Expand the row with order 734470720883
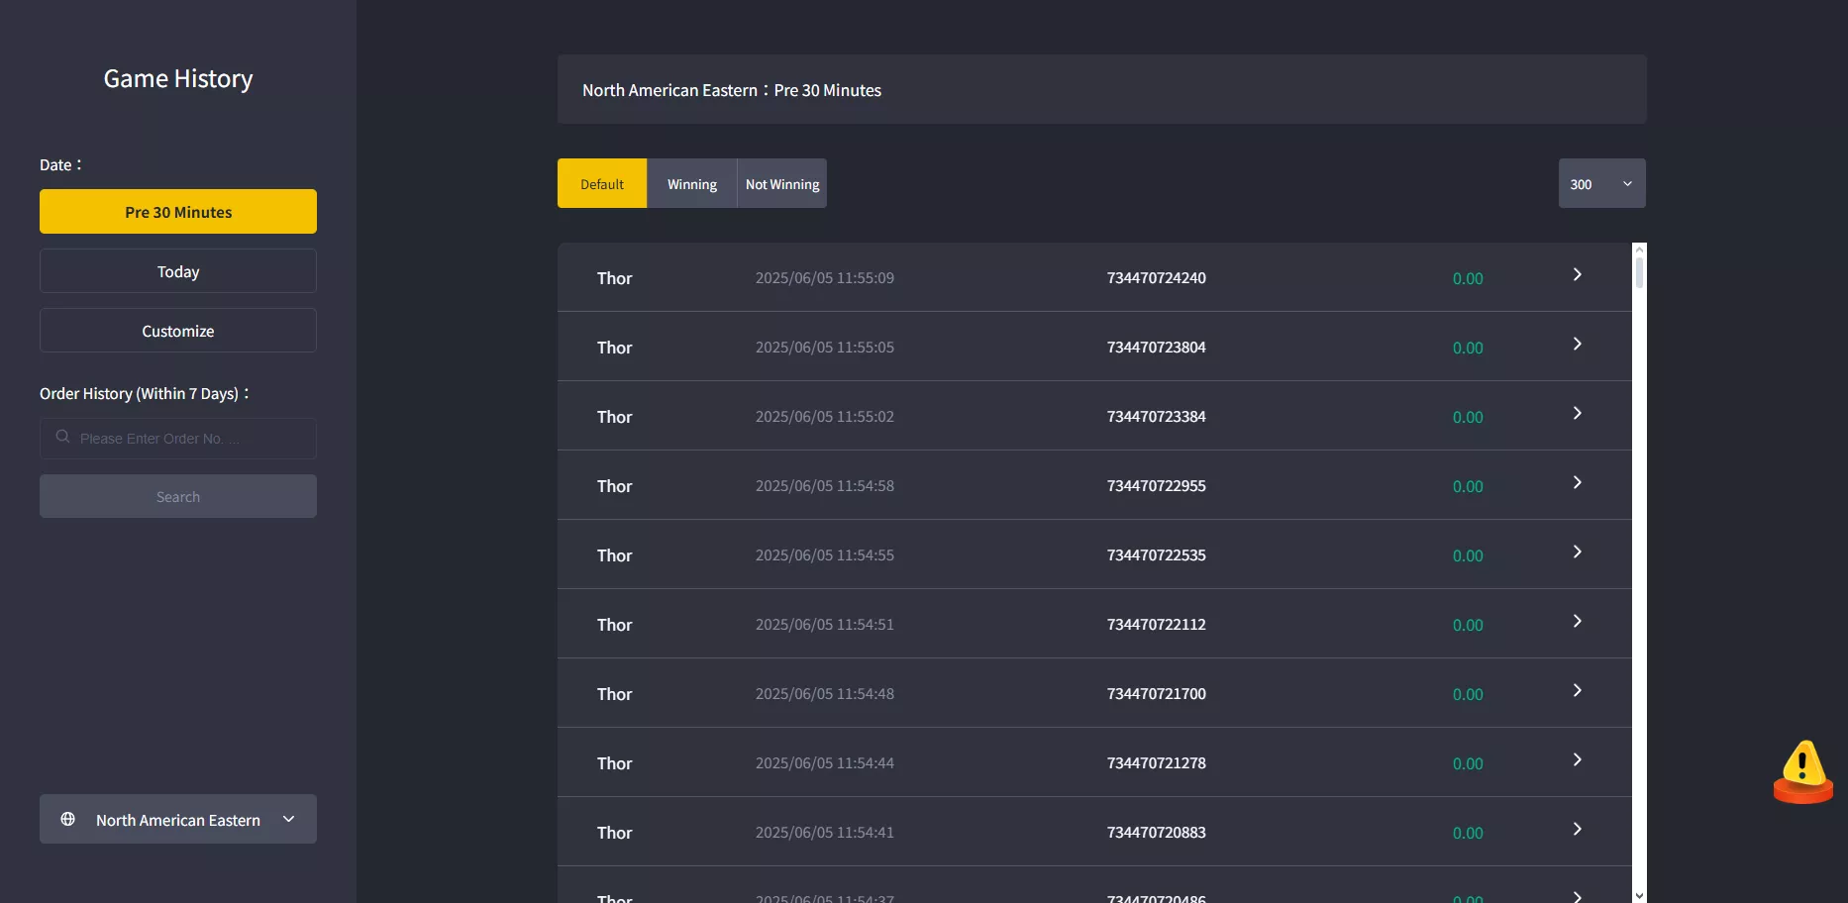The height and width of the screenshot is (903, 1848). pos(1577,830)
